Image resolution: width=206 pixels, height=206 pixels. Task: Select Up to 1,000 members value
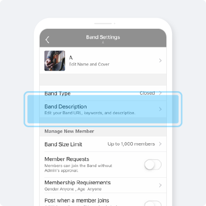coord(131,144)
